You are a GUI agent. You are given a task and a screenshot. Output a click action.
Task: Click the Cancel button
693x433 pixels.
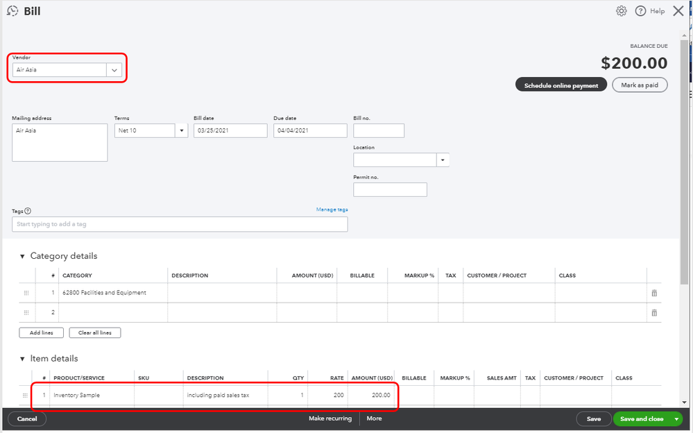click(x=27, y=419)
